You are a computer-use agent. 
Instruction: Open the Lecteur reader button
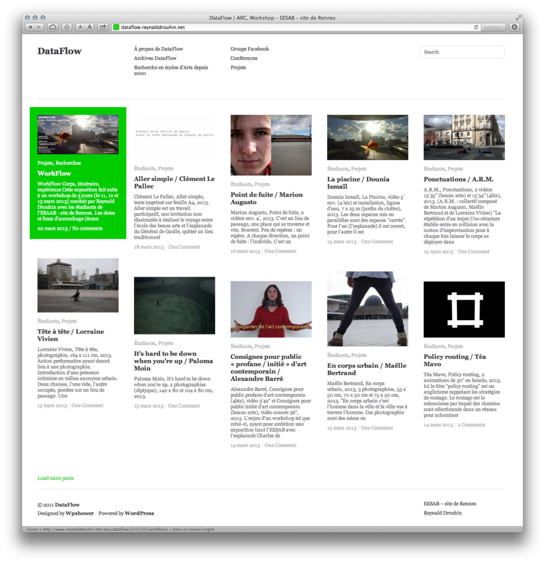click(x=493, y=27)
